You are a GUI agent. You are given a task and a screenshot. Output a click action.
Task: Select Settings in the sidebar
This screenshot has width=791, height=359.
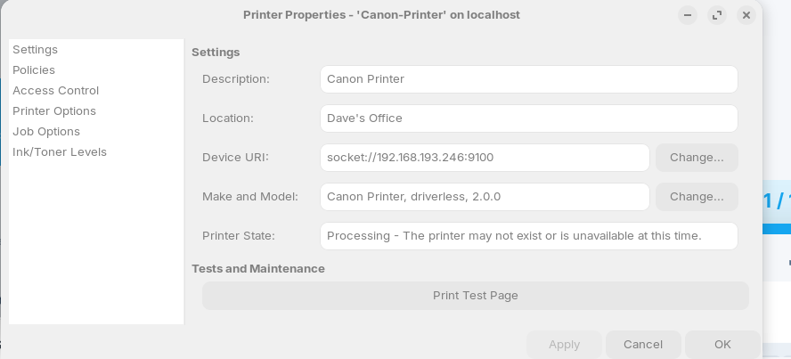(x=36, y=50)
